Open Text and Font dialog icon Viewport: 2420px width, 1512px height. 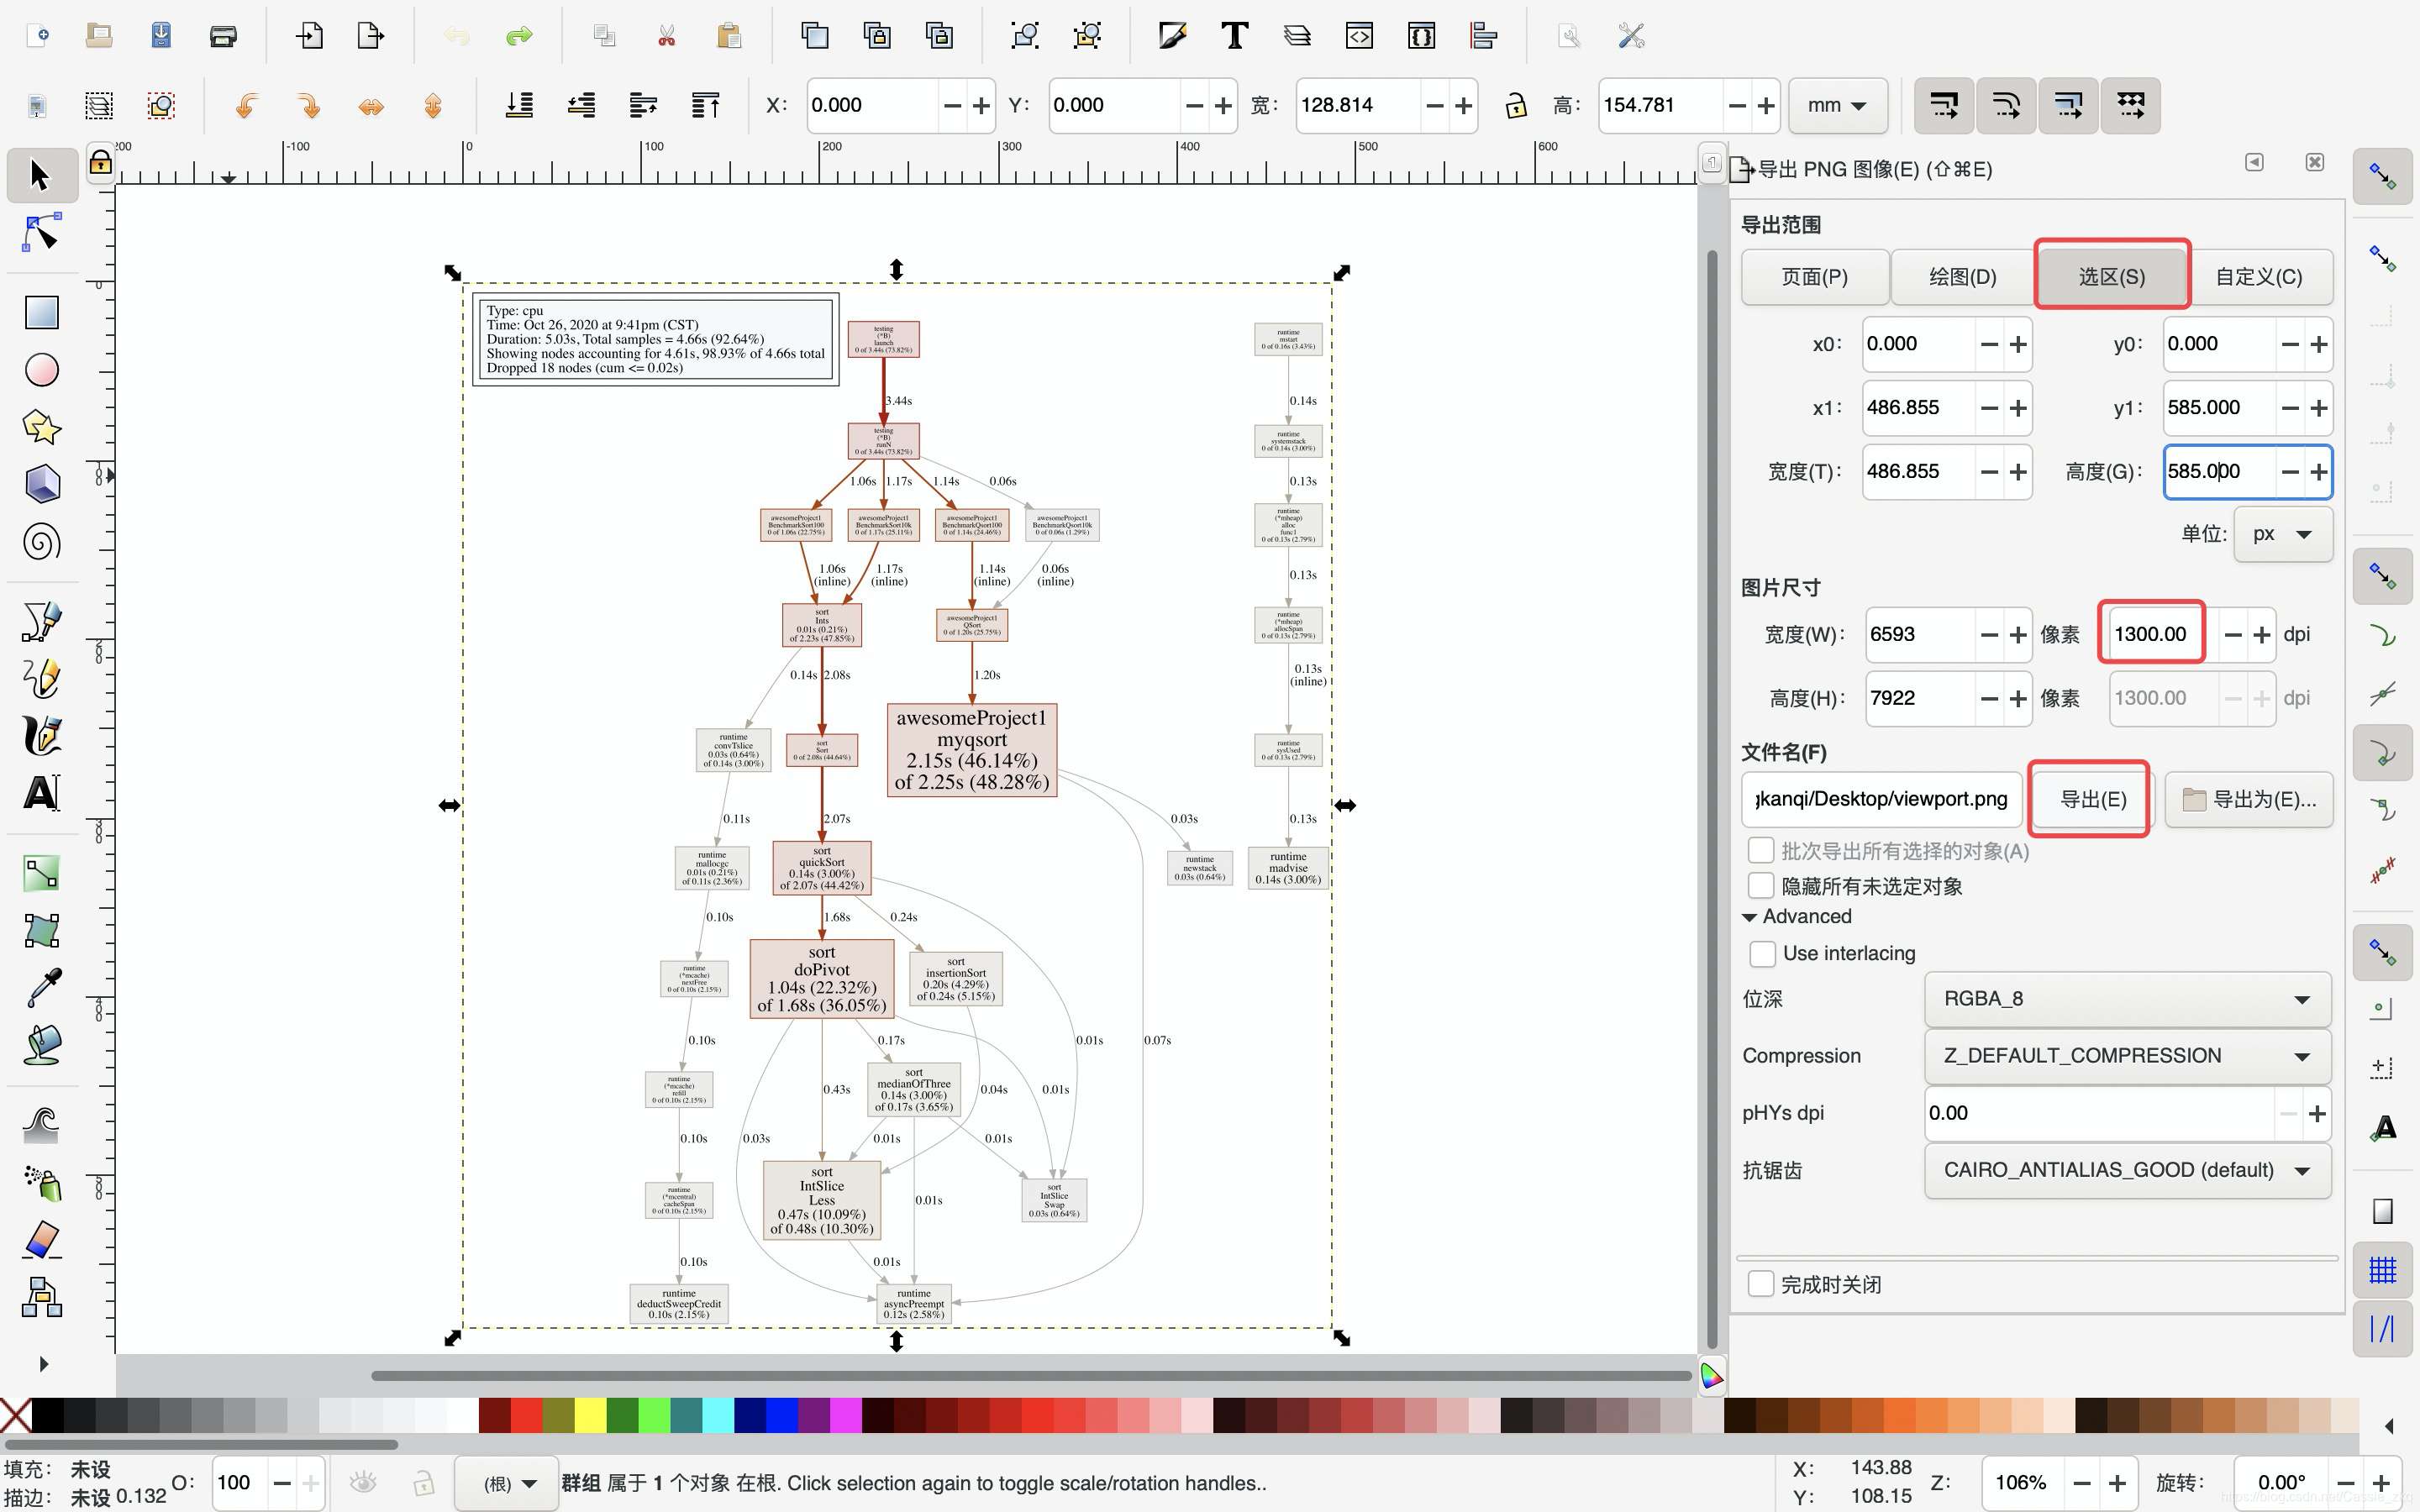[x=1235, y=36]
